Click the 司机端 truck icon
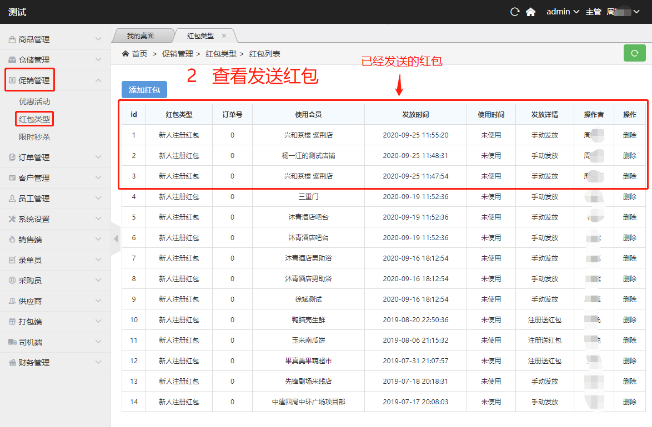The width and height of the screenshot is (652, 427). tap(12, 342)
